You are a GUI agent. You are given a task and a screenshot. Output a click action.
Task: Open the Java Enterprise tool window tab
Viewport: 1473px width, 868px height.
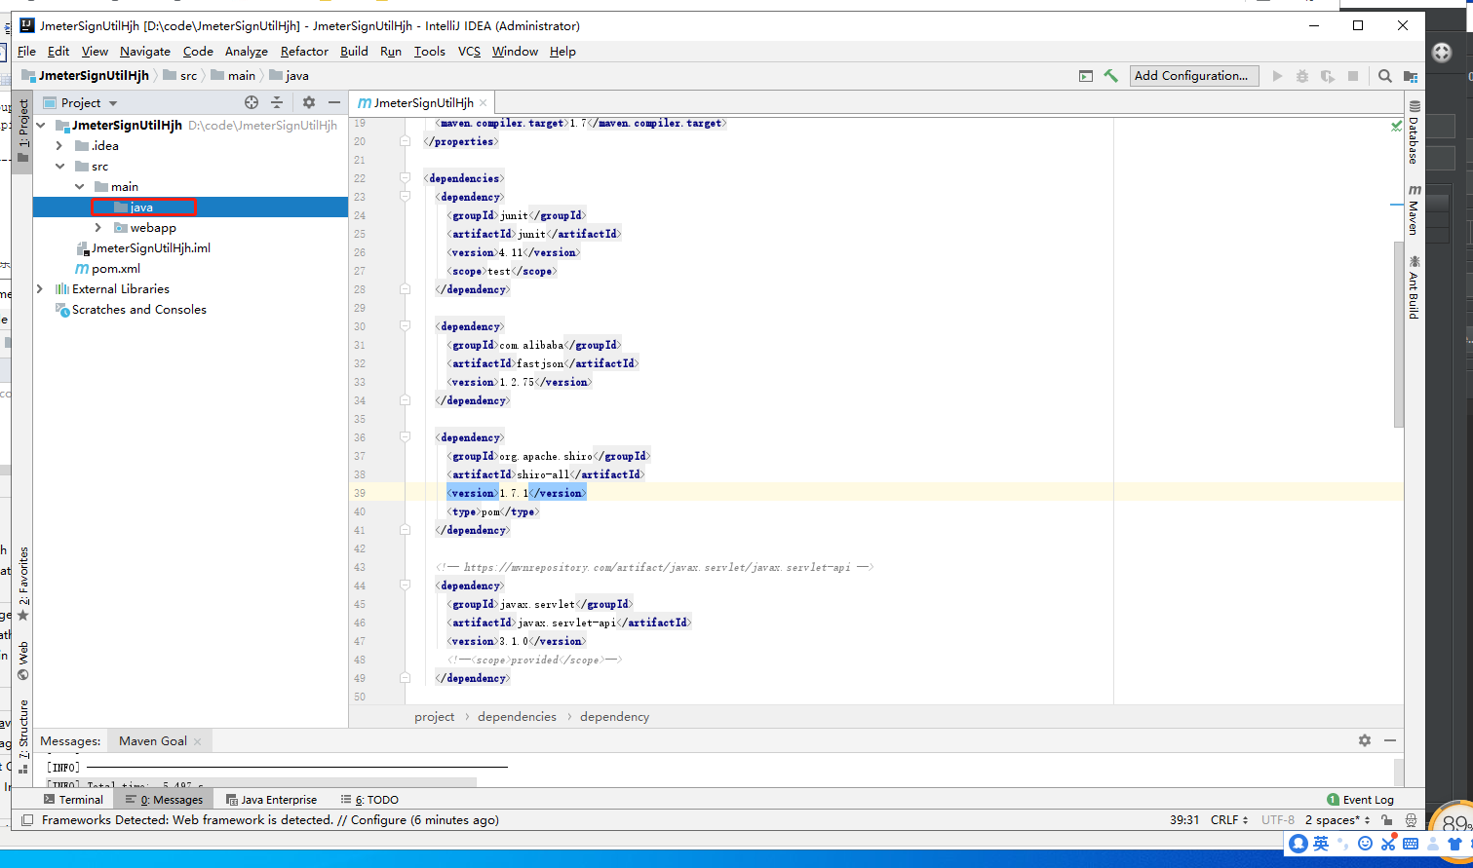(x=271, y=800)
